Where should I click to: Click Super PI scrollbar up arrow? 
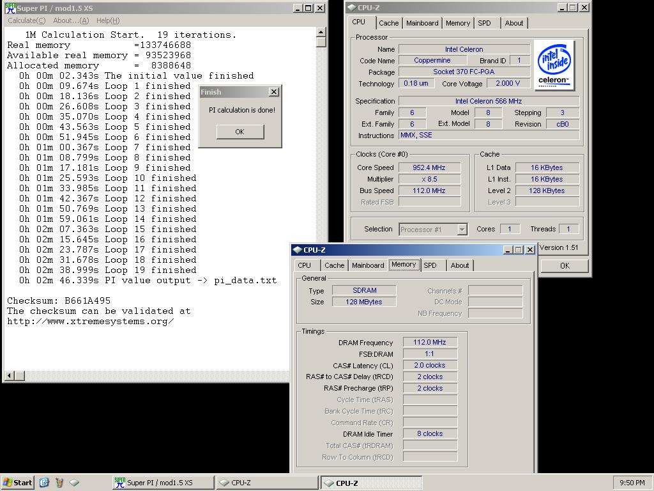(321, 32)
